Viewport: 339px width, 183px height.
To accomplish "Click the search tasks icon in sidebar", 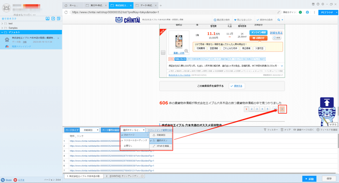I will pyautogui.click(x=58, y=19).
